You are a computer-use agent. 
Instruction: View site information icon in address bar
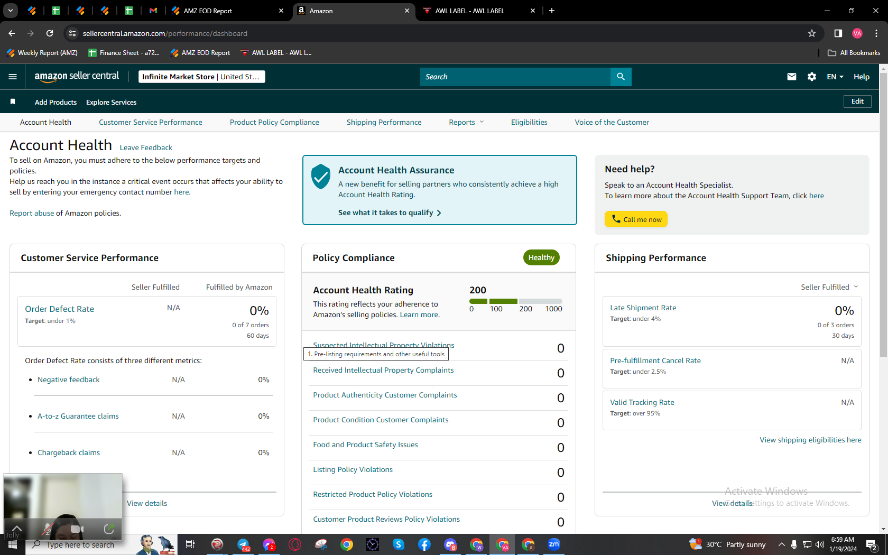click(72, 33)
